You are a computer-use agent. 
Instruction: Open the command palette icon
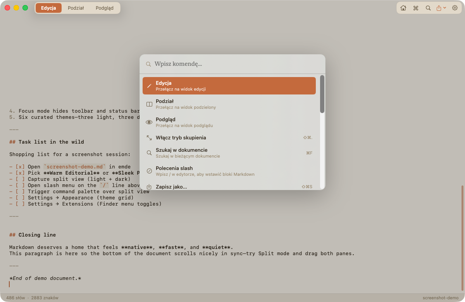tap(416, 8)
